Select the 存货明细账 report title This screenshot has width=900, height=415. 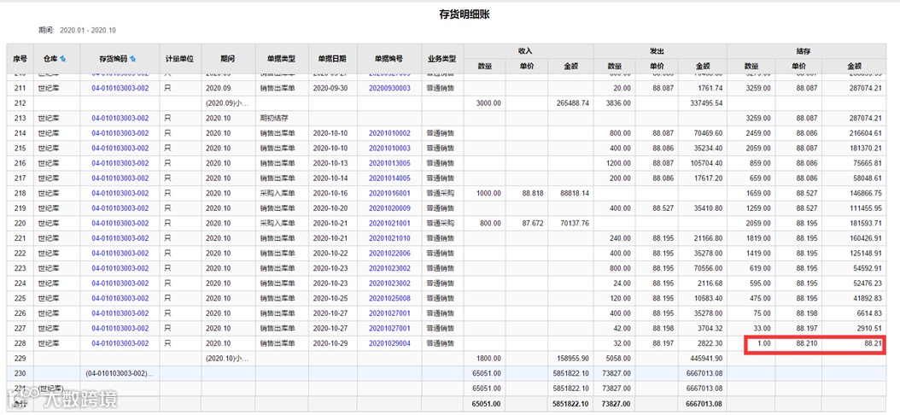tap(464, 15)
